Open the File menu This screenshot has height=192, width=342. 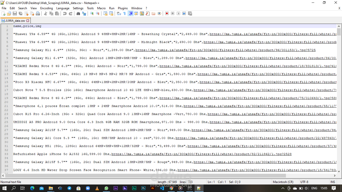(4, 8)
